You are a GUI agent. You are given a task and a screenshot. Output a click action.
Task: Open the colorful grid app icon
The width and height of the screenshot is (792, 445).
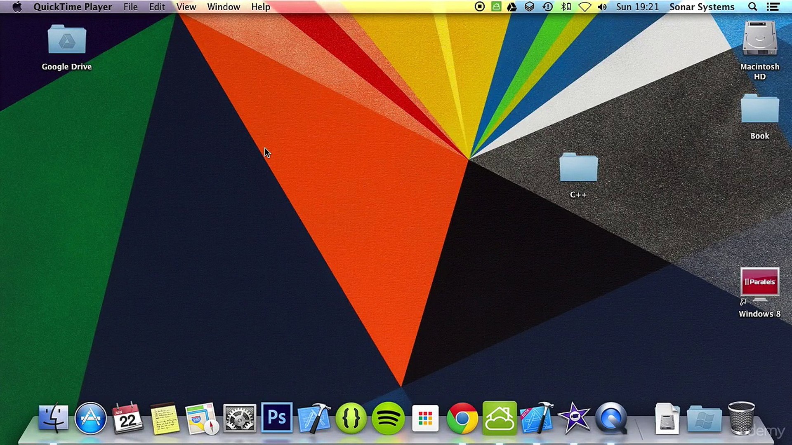click(x=425, y=419)
